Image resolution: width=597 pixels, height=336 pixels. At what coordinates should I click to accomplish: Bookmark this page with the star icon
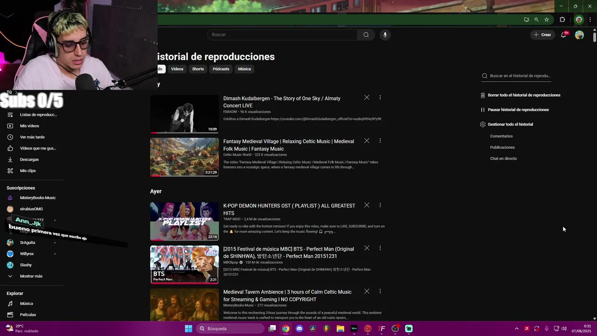pyautogui.click(x=547, y=20)
